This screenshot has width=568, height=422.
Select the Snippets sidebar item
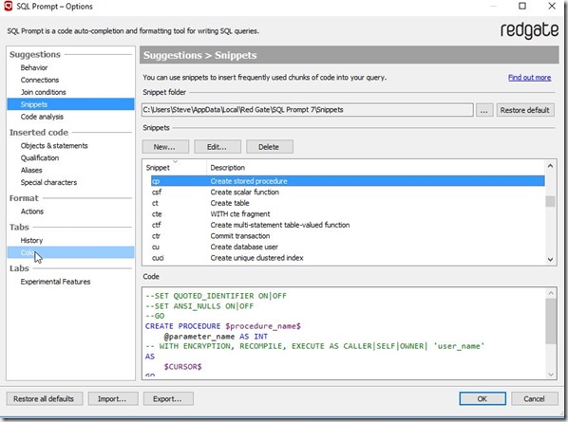tap(70, 104)
